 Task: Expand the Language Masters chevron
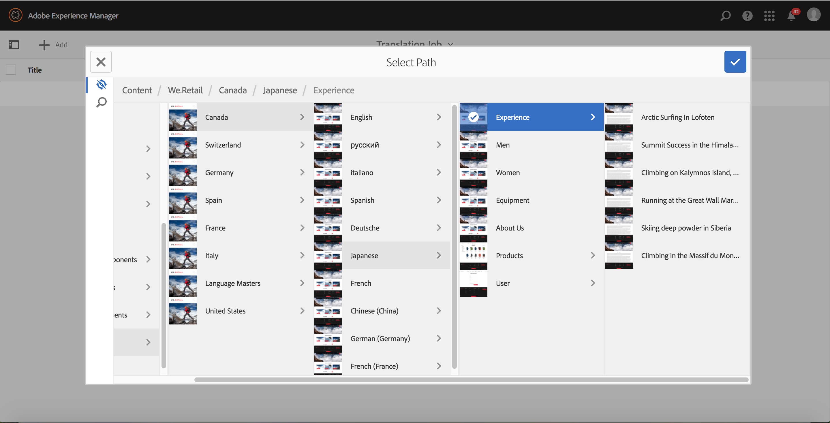(x=302, y=283)
